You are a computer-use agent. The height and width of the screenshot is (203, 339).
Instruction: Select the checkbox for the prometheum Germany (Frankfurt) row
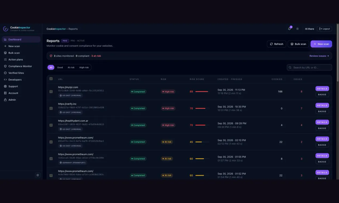[x=51, y=159]
